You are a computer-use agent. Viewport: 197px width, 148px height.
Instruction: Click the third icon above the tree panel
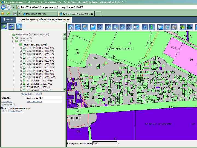(x=19, y=26)
